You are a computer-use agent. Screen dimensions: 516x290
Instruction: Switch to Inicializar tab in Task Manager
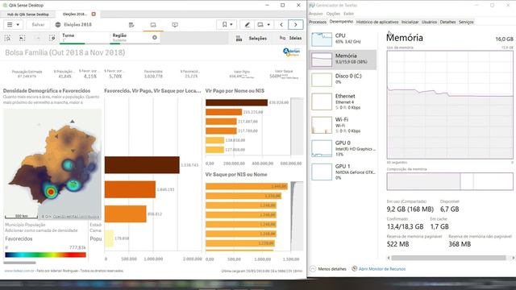point(410,22)
